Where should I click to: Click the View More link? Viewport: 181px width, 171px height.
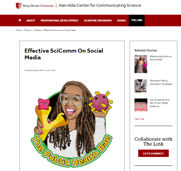tap(139, 119)
